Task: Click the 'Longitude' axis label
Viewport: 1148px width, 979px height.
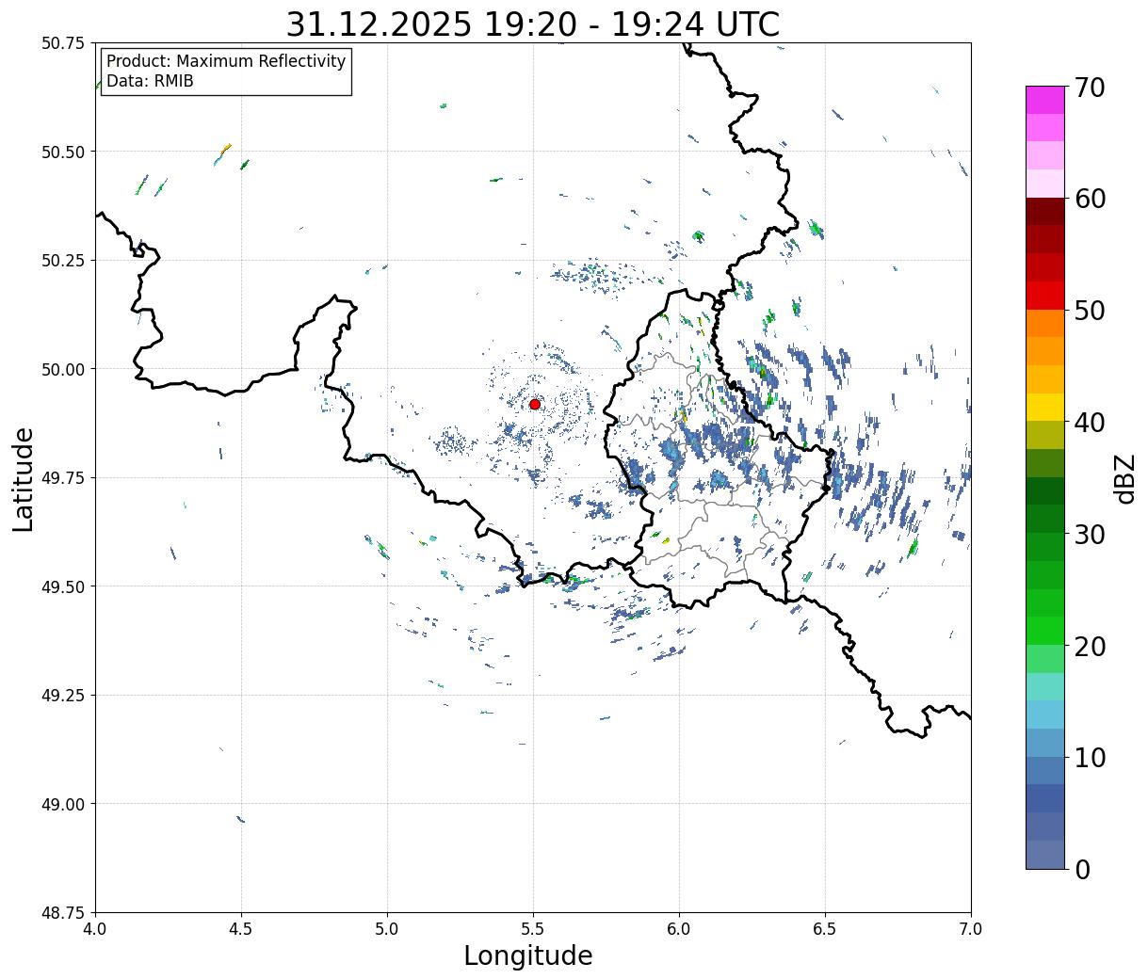Action: (x=528, y=955)
